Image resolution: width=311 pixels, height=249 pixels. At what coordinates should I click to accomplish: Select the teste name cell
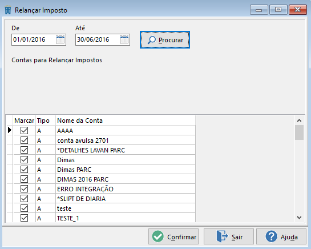tap(126, 208)
